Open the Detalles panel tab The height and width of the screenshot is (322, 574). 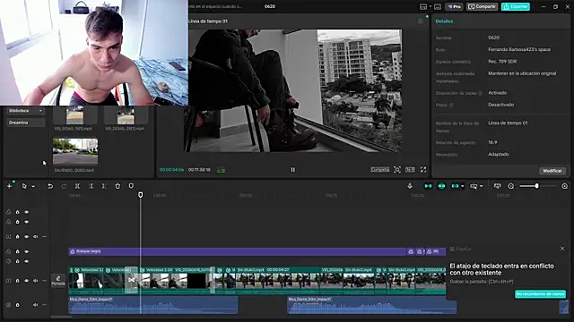coord(444,21)
